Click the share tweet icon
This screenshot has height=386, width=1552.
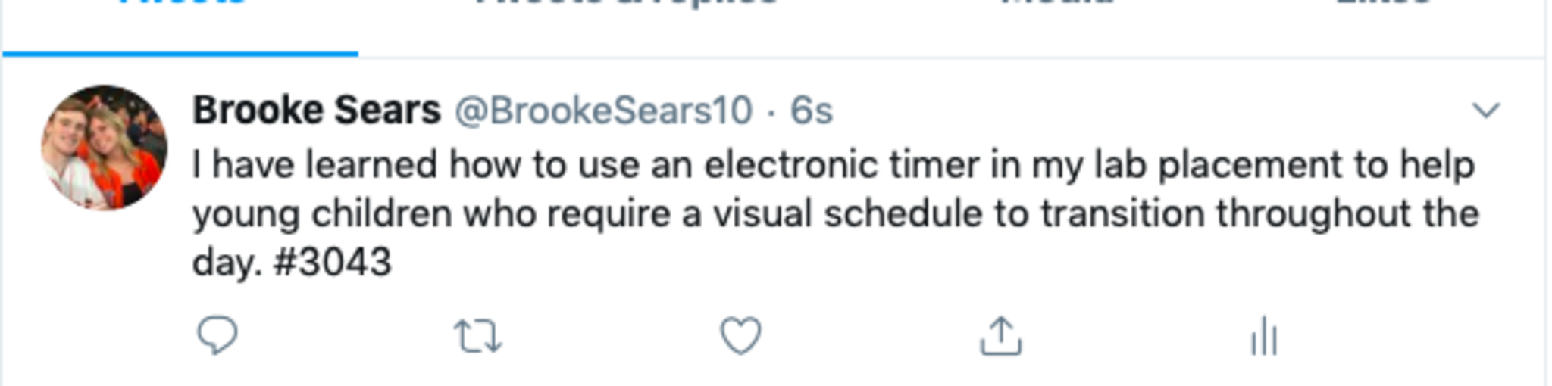coord(1001,336)
